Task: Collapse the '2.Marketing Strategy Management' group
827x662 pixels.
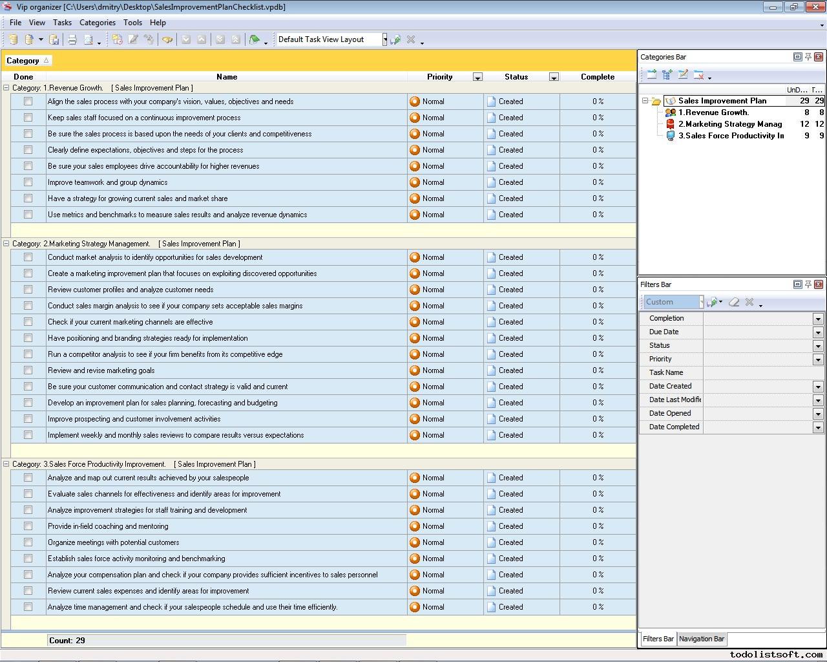Action: tap(6, 244)
